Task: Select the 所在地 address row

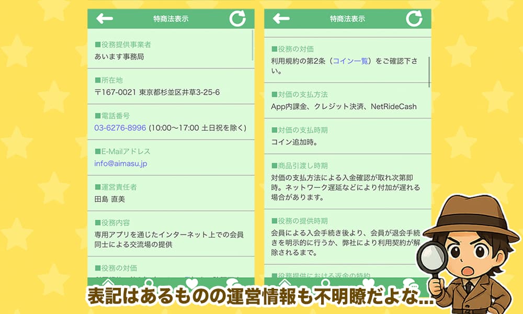Action: 170,86
